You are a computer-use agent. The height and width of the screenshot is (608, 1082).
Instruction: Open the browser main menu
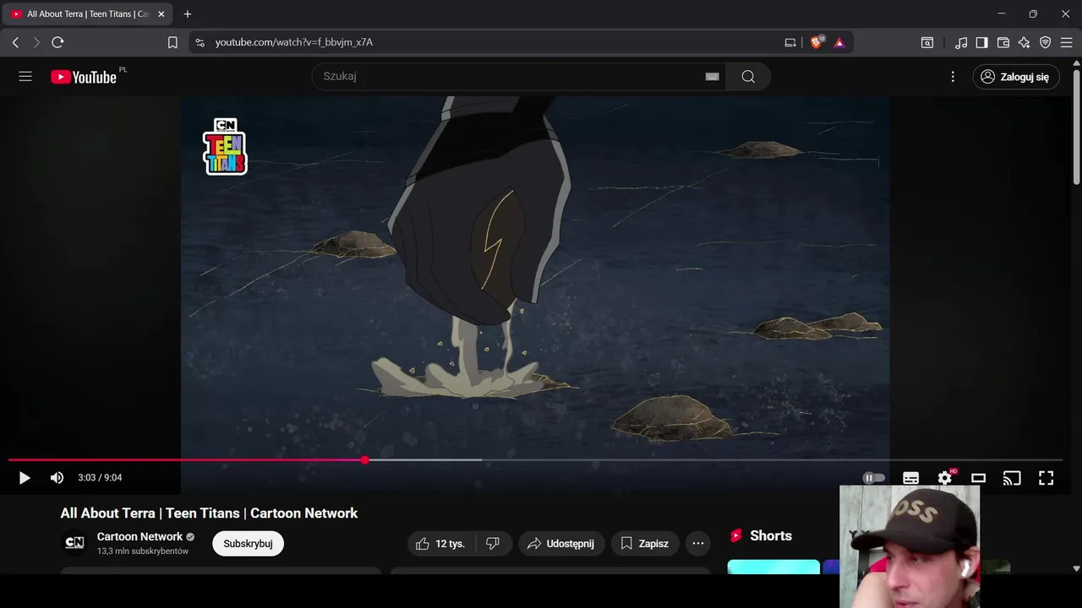[1067, 42]
